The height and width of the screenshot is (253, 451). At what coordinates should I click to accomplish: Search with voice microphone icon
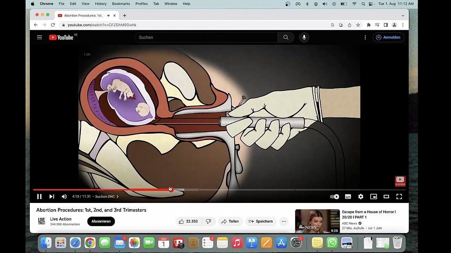304,38
